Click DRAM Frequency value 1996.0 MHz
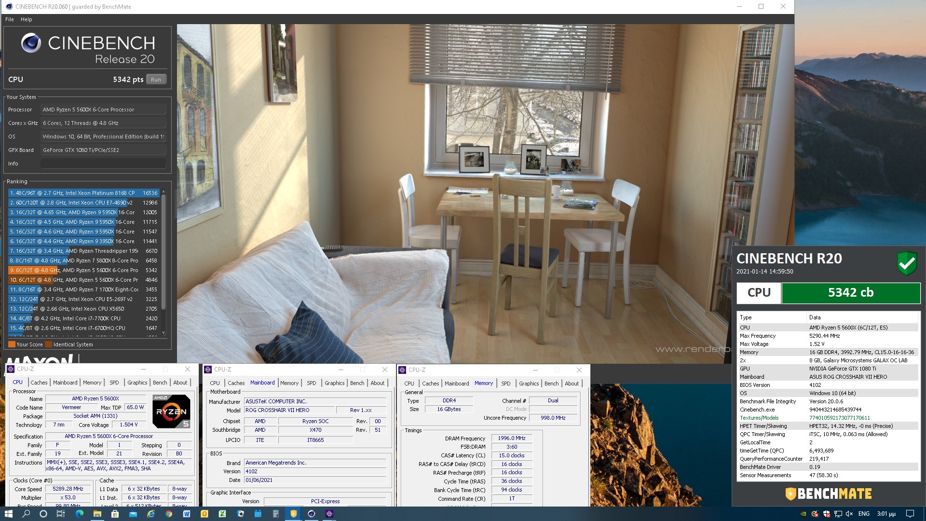The height and width of the screenshot is (521, 926). click(x=512, y=438)
